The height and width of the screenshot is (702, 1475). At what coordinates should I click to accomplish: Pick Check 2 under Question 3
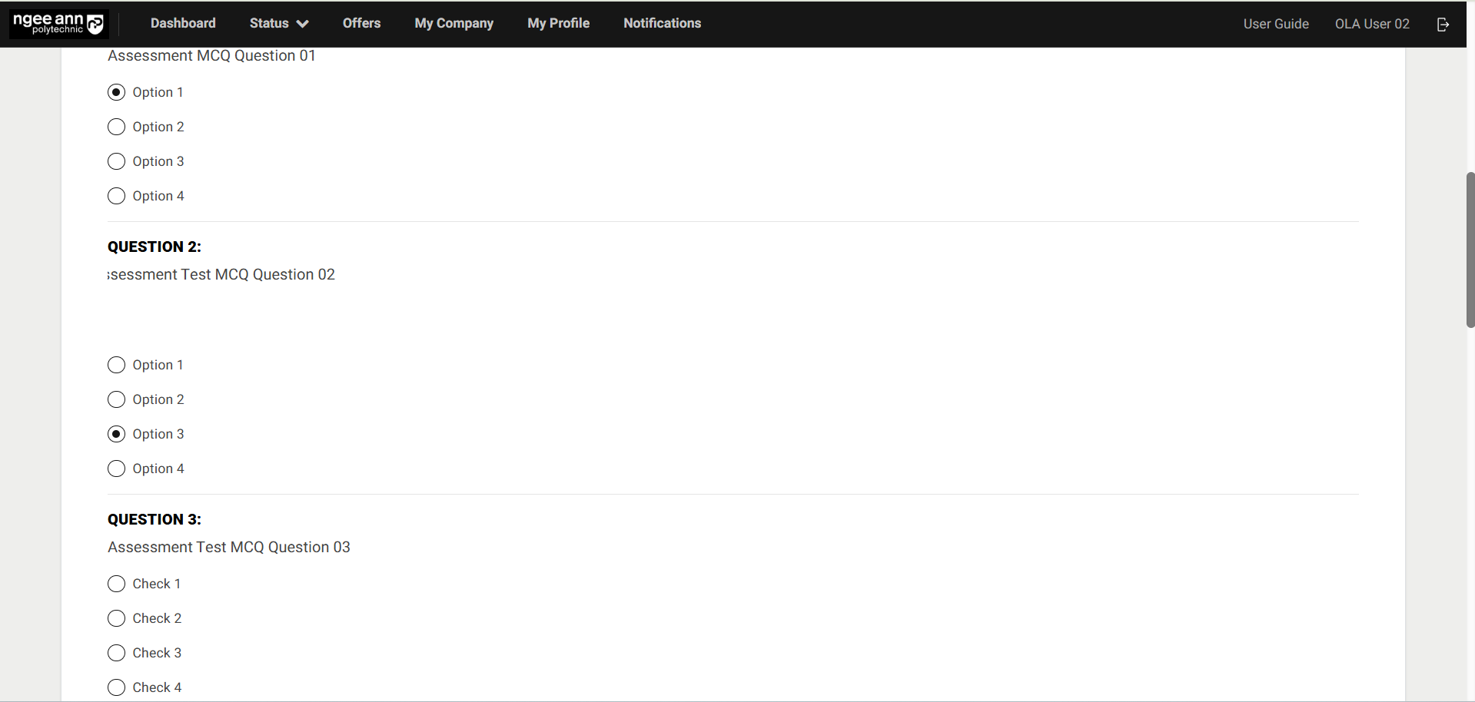(x=117, y=618)
